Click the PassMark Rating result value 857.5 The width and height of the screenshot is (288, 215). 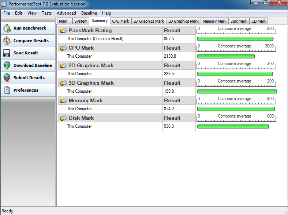point(169,39)
